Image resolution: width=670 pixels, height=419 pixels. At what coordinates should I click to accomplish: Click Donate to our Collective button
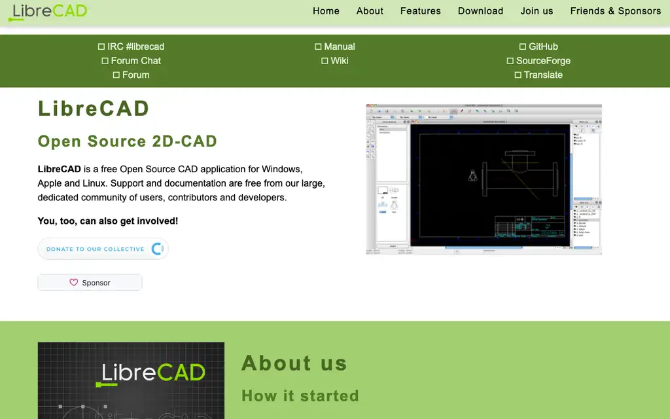point(103,249)
